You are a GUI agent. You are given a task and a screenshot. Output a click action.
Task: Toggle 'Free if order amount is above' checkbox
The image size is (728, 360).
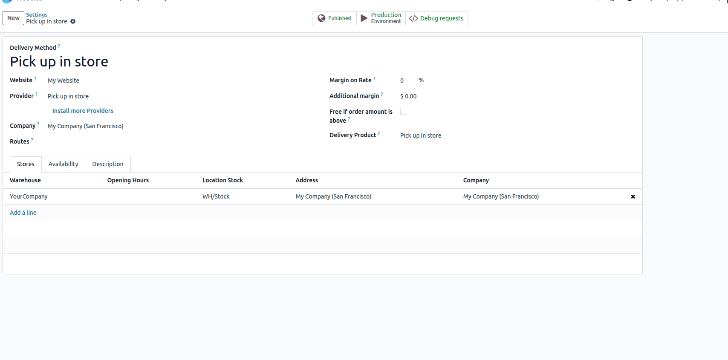tap(403, 112)
